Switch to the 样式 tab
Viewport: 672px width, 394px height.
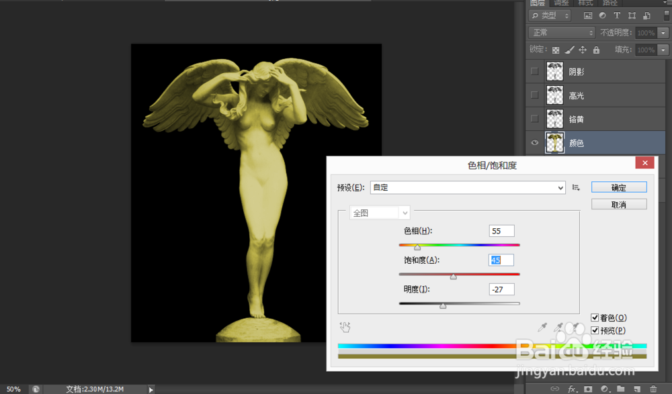point(585,3)
